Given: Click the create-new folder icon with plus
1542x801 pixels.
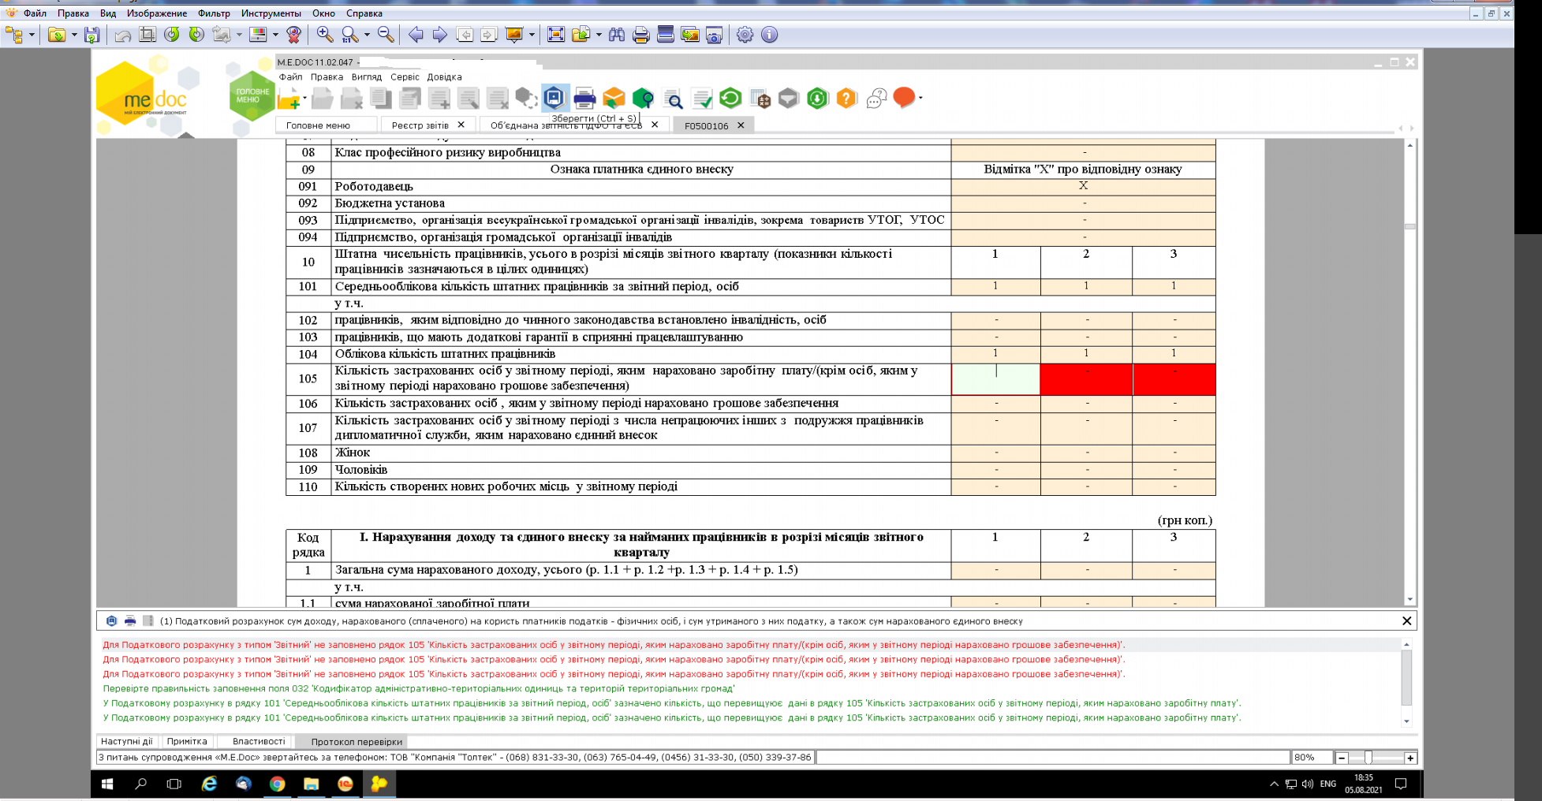Looking at the screenshot, I should point(289,99).
